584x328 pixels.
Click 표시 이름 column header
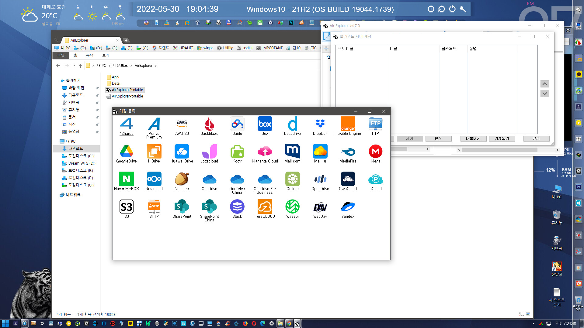click(x=361, y=49)
